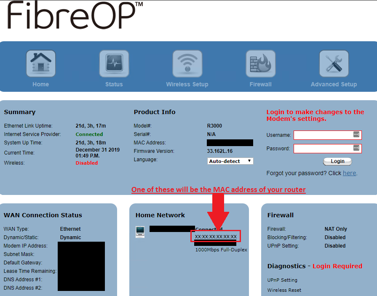Open the Home page icon
The image size is (377, 296).
pyautogui.click(x=41, y=64)
